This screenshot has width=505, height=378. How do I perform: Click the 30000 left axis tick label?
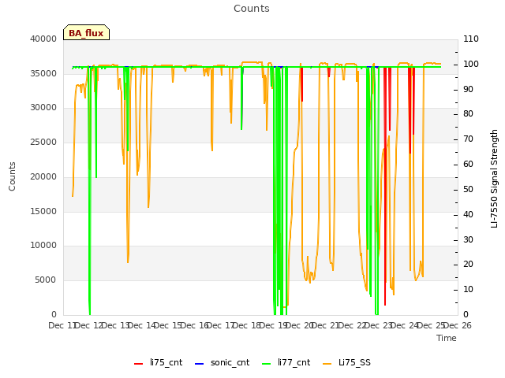click(x=43, y=108)
